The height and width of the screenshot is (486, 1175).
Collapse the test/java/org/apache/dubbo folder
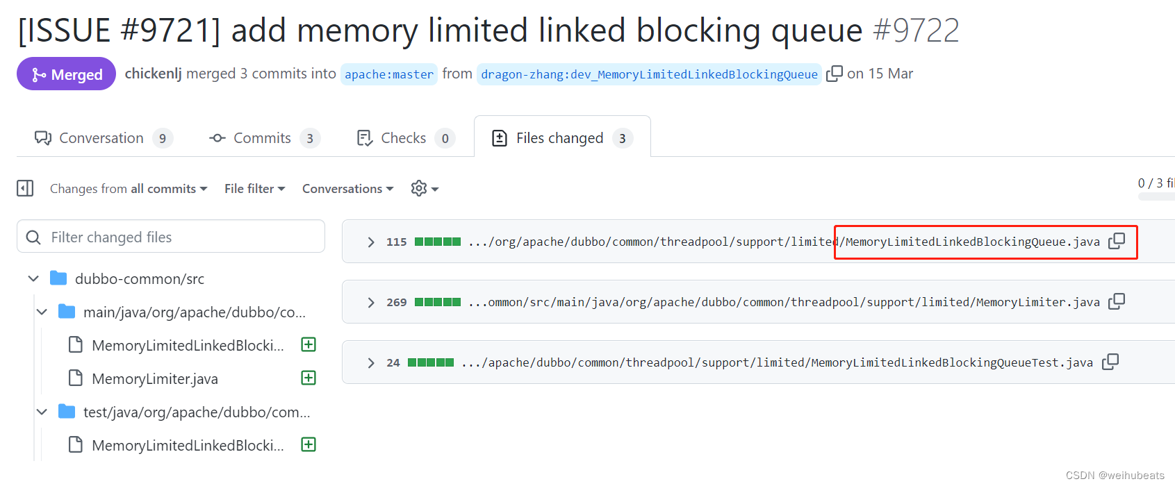click(42, 412)
